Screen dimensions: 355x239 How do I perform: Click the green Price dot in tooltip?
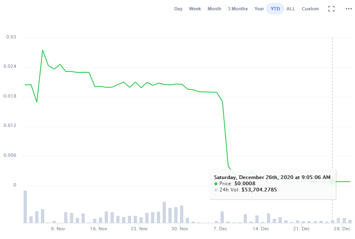(x=216, y=184)
